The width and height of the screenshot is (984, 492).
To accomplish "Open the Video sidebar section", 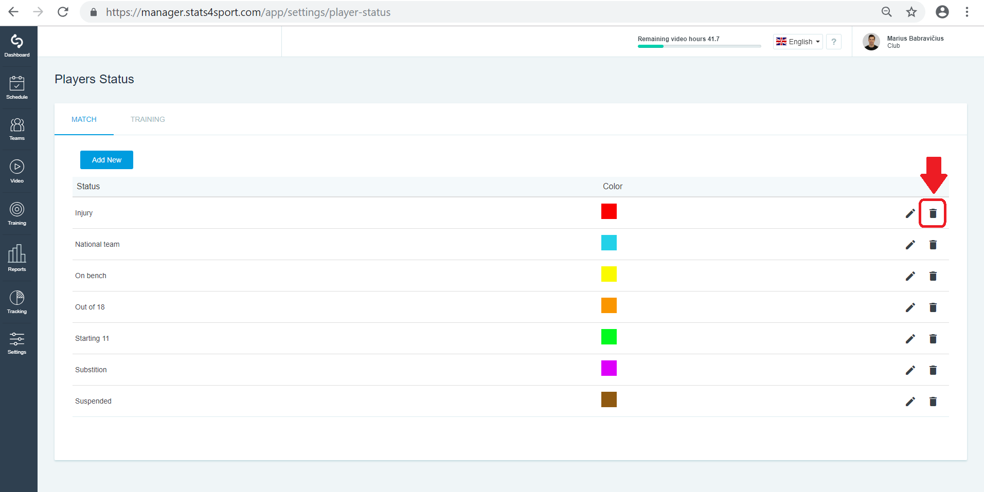I will pyautogui.click(x=17, y=172).
